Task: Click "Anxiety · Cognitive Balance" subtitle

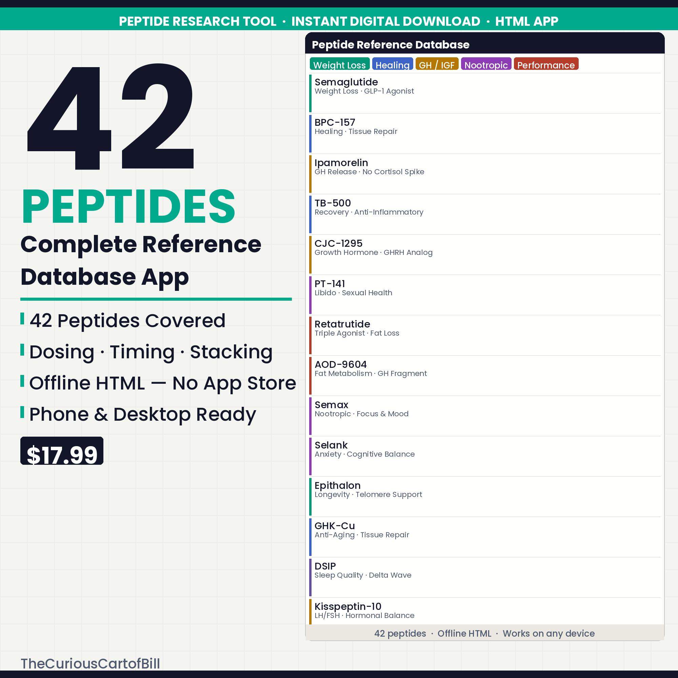Action: [x=364, y=455]
